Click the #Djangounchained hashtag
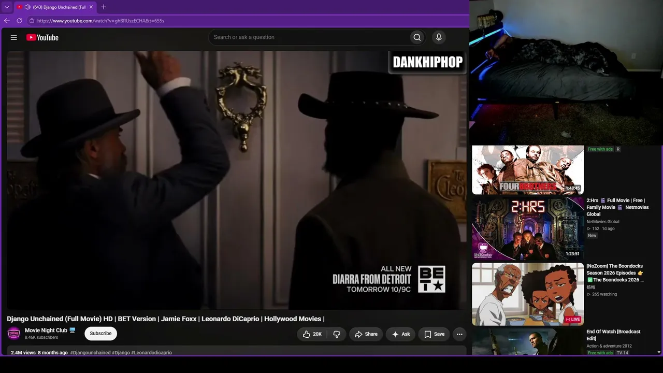 point(90,353)
